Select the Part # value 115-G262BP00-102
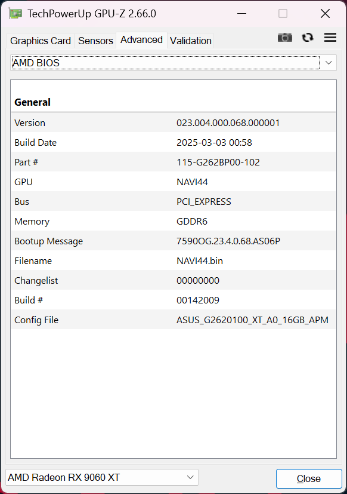Image resolution: width=347 pixels, height=494 pixels. pos(218,162)
